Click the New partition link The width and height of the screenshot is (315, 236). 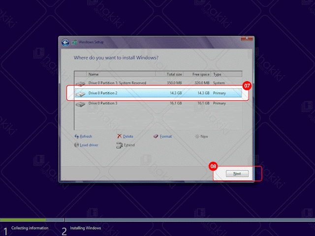click(x=204, y=137)
